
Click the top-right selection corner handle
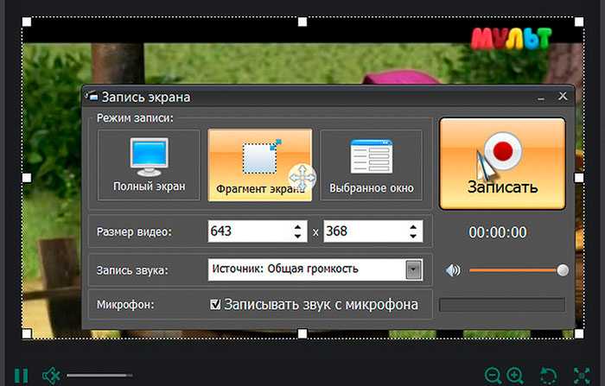[x=579, y=22]
